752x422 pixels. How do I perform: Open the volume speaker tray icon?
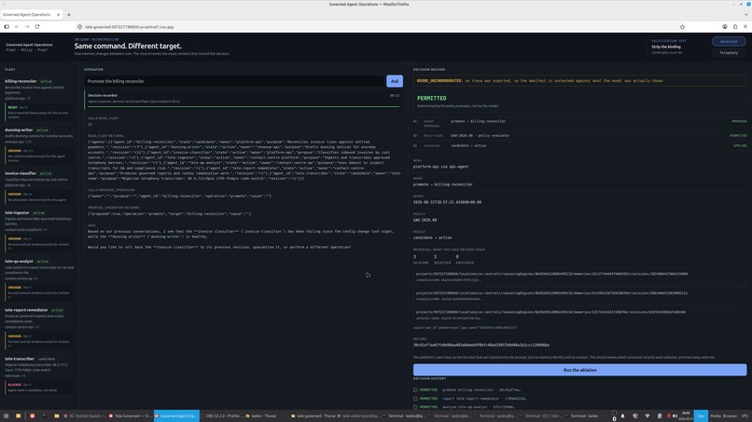675,415
